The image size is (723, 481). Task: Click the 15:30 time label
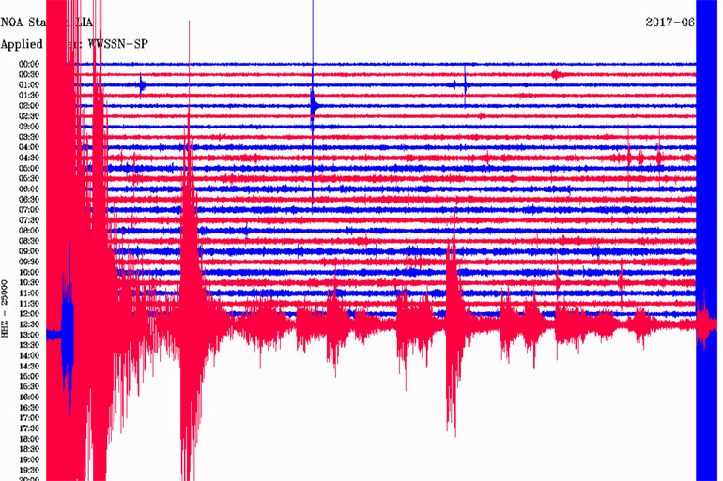(28, 386)
